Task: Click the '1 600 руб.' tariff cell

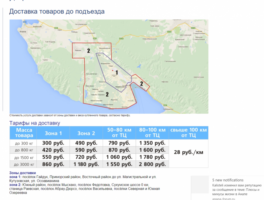Action: (x=152, y=150)
